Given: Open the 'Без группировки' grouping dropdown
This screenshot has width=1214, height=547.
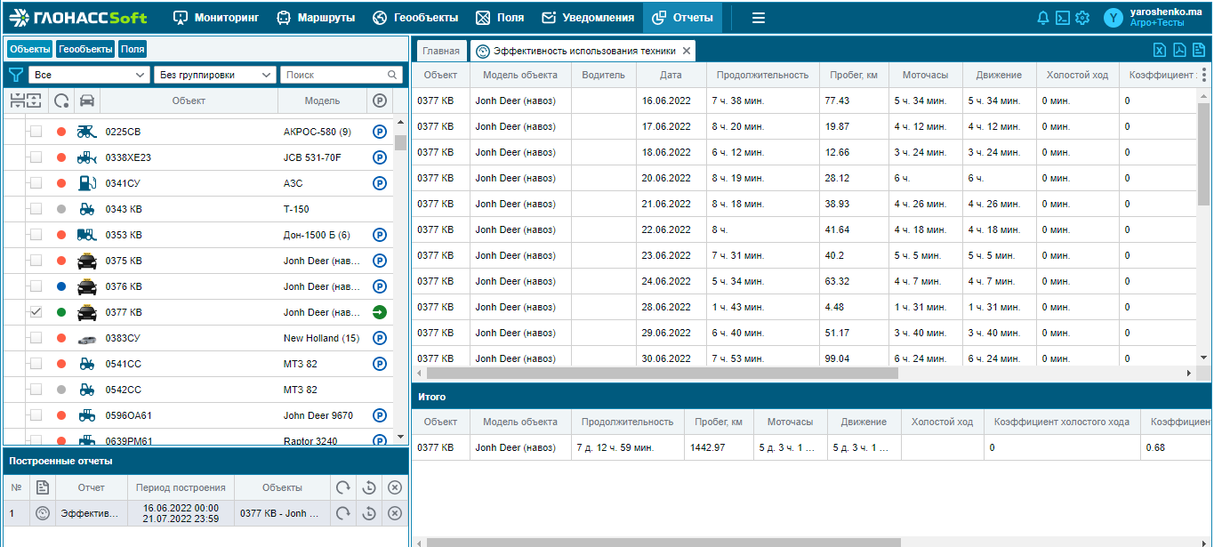Looking at the screenshot, I should pos(214,76).
